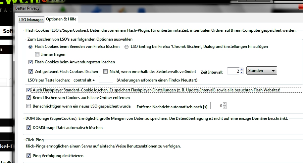
Task: Open the Stunden time unit dropdown
Action: pos(262,71)
